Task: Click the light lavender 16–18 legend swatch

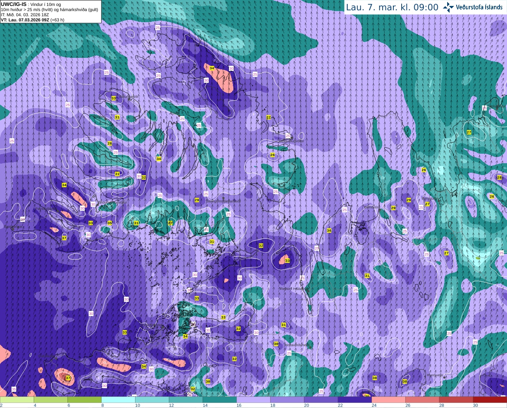Action: point(253,400)
